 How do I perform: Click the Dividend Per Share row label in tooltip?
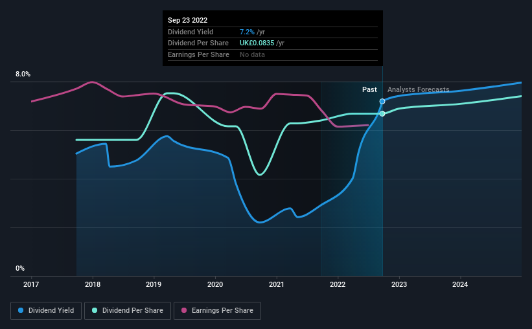click(198, 43)
